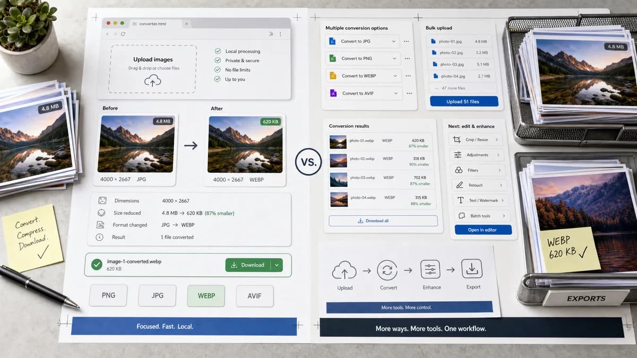Select the Before image labelled 4.8 MB
This screenshot has width=637, height=358.
click(136, 144)
